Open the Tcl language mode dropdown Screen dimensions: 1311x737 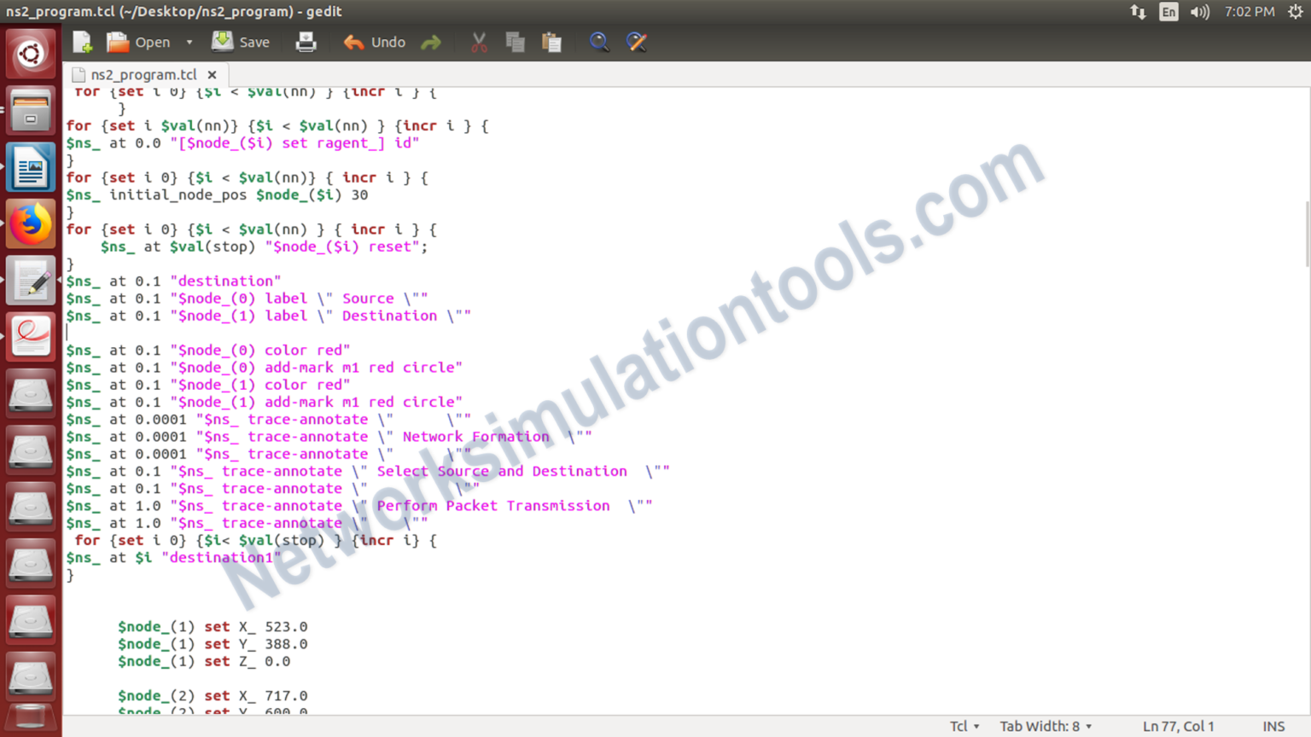(963, 726)
